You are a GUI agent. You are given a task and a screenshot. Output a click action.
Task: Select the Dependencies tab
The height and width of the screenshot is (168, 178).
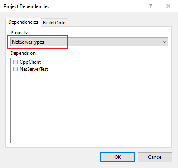(x=23, y=22)
